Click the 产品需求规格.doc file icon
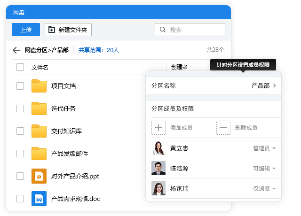The image size is (301, 216). click(39, 199)
